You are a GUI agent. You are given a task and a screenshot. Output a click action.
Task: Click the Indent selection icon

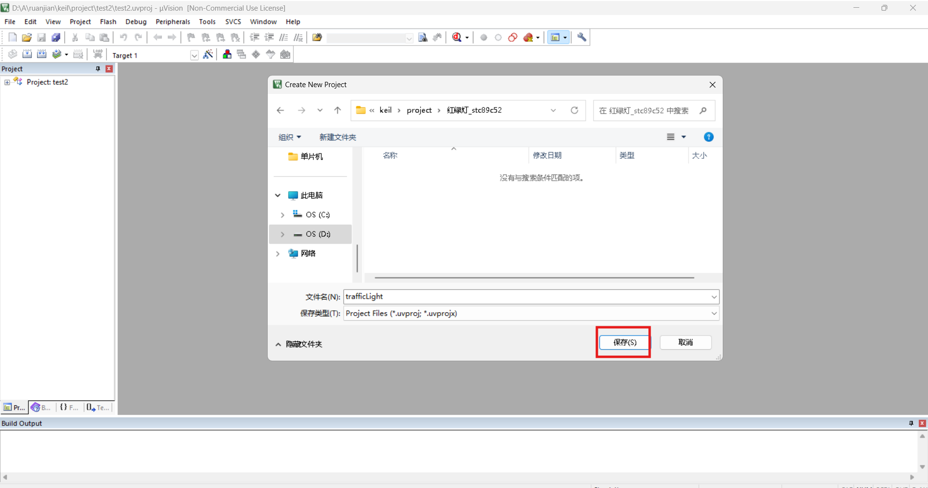[x=254, y=37]
